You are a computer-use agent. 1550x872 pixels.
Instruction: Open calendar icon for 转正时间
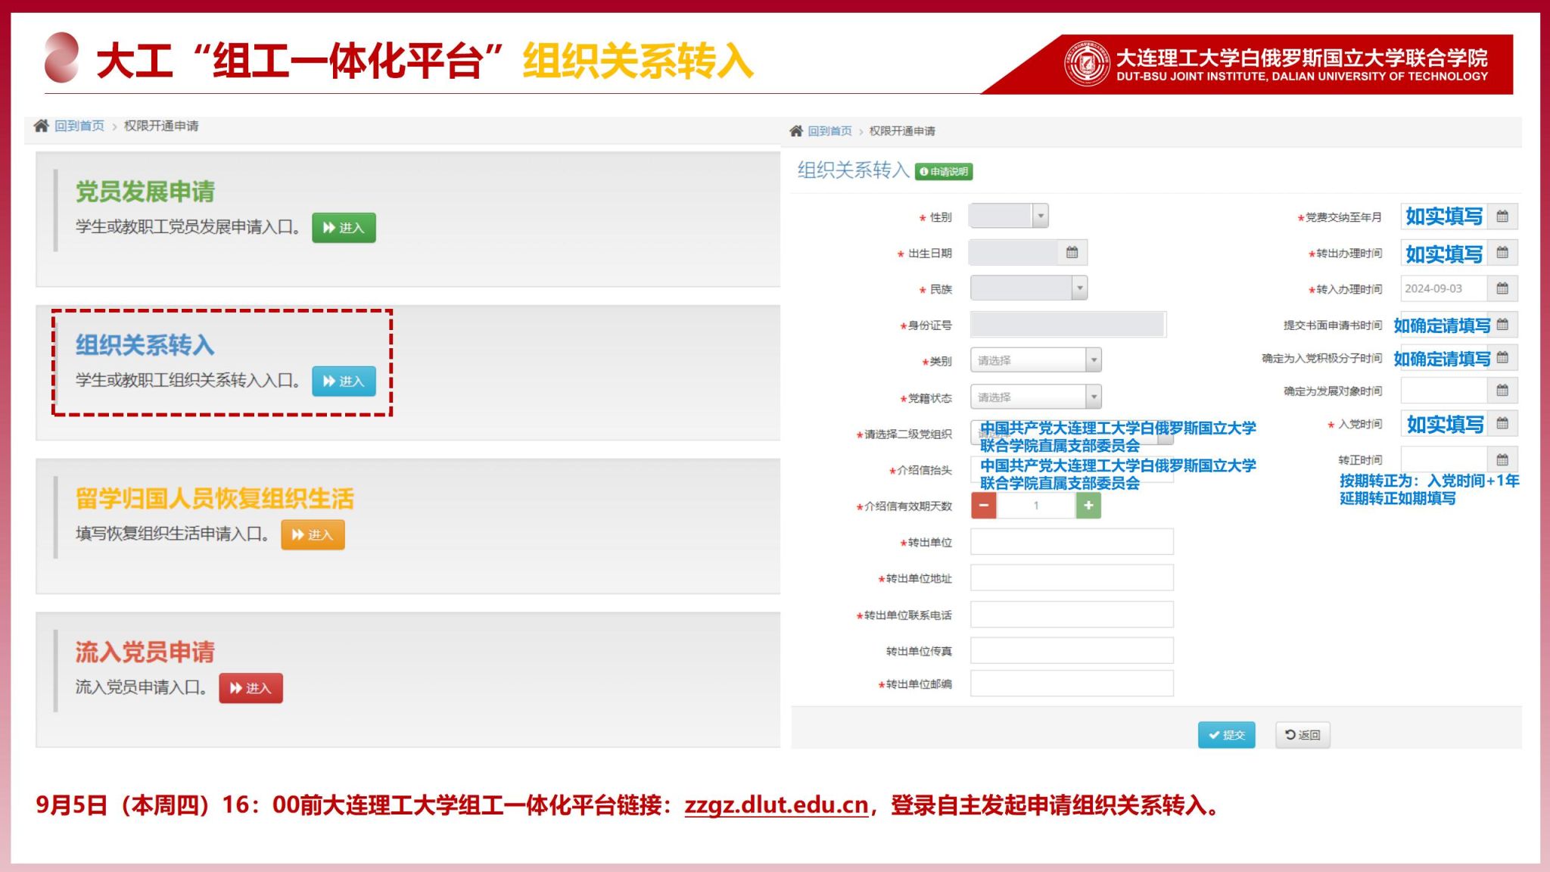(1502, 459)
